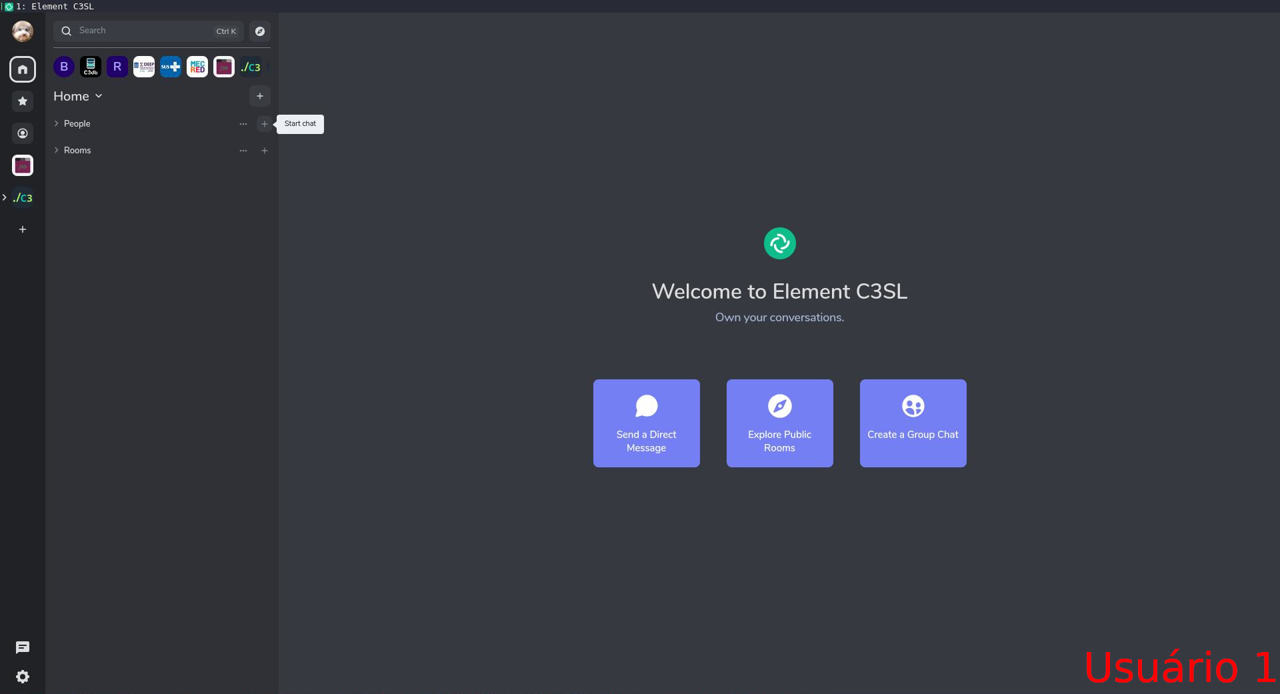The image size is (1280, 694).
Task: Open the Favourites star space
Action: [23, 101]
